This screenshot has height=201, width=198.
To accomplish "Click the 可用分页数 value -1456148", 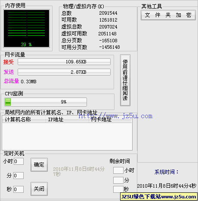I will [109, 47].
